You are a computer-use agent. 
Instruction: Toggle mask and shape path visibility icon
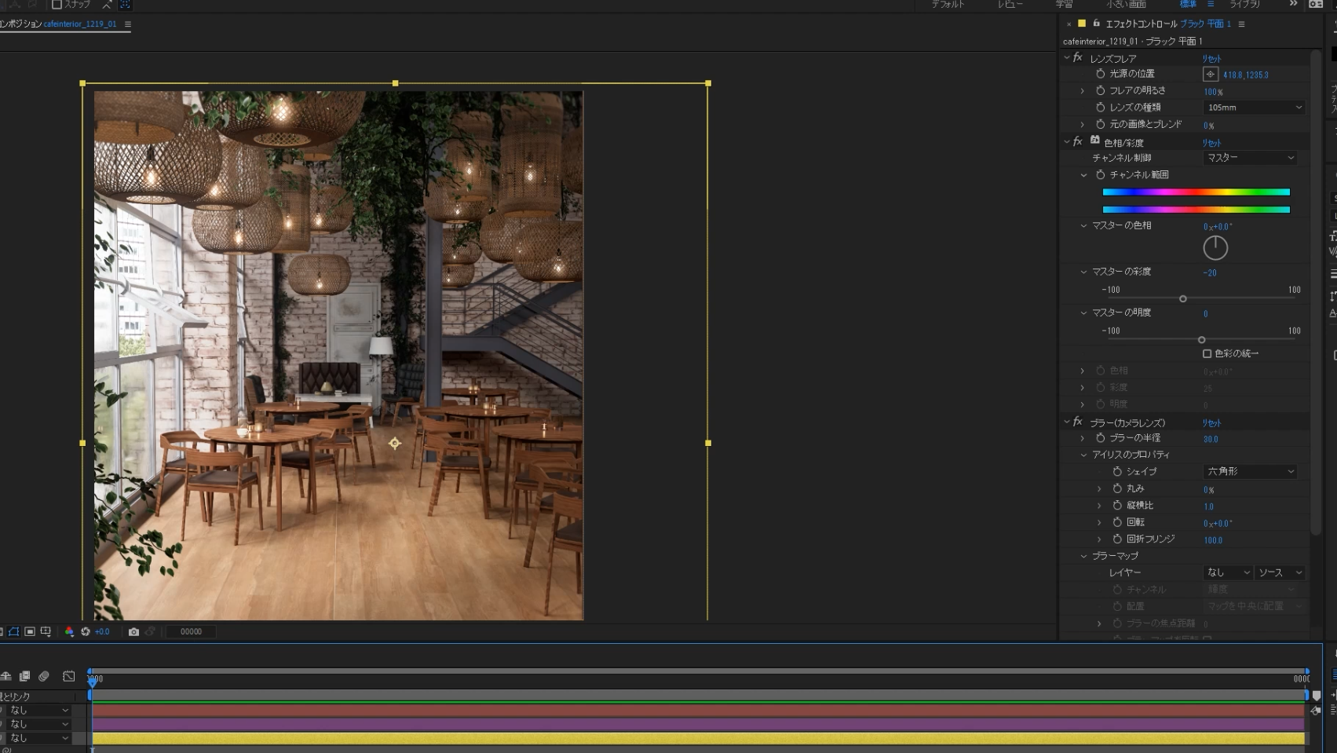coord(14,631)
